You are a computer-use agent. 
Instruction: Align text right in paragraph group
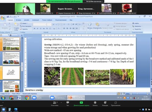click(70, 28)
